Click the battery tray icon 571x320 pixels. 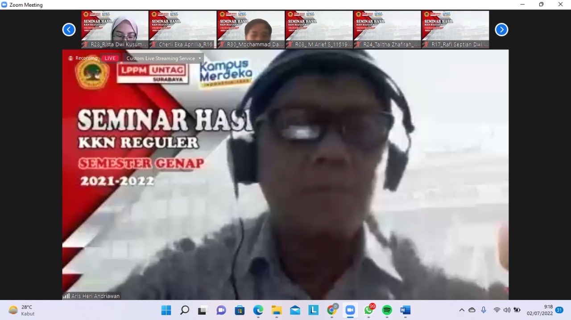point(517,310)
